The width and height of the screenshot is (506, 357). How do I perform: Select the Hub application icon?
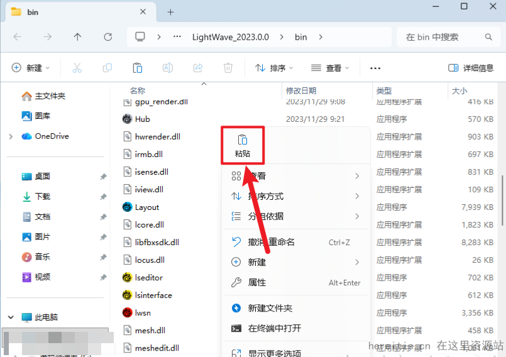[x=127, y=119]
